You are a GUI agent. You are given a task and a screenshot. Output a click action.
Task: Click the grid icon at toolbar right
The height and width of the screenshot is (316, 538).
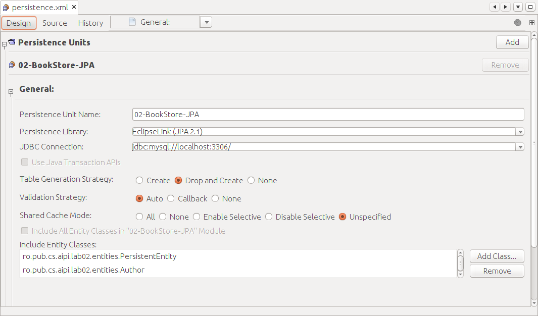532,23
